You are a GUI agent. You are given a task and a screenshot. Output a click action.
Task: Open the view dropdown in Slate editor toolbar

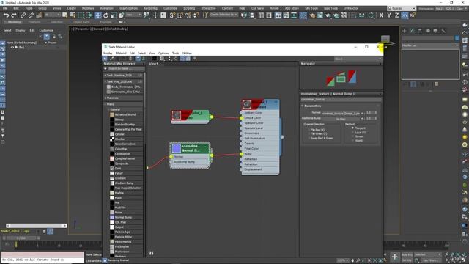click(x=358, y=59)
